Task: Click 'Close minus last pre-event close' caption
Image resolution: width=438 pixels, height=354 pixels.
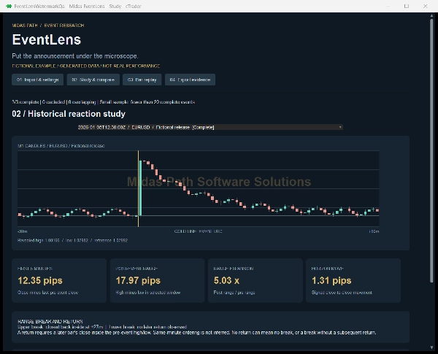Action: pyautogui.click(x=47, y=293)
